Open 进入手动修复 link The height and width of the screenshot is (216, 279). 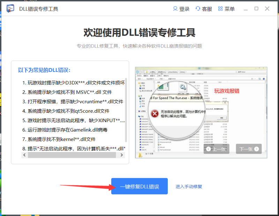click(x=189, y=186)
